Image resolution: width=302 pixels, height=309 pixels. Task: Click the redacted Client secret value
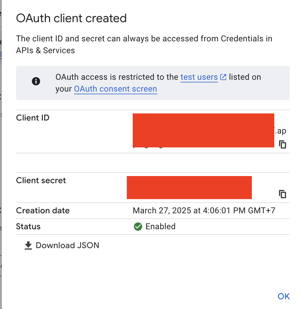pyautogui.click(x=189, y=188)
